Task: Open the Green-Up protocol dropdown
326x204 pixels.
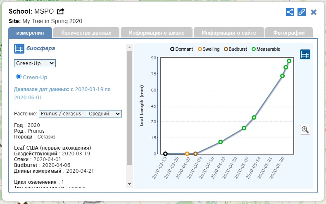Action: coord(35,63)
